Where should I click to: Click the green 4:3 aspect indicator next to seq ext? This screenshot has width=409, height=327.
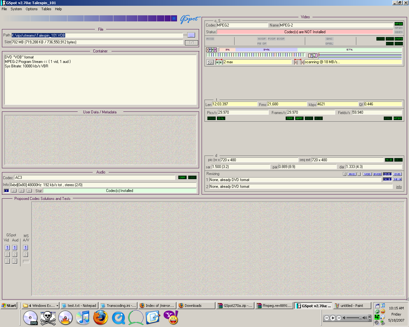point(389,160)
